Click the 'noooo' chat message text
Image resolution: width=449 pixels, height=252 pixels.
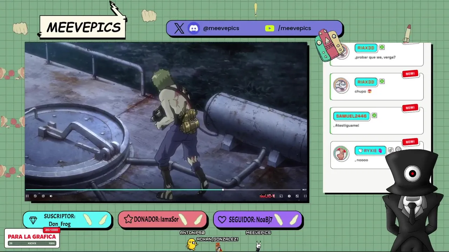[361, 160]
